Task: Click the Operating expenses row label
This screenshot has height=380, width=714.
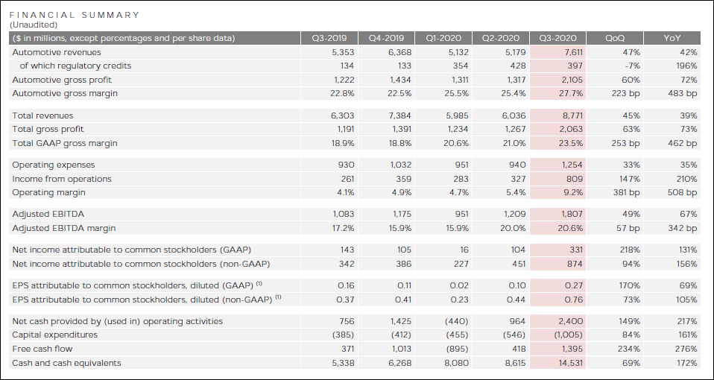Action: point(53,165)
